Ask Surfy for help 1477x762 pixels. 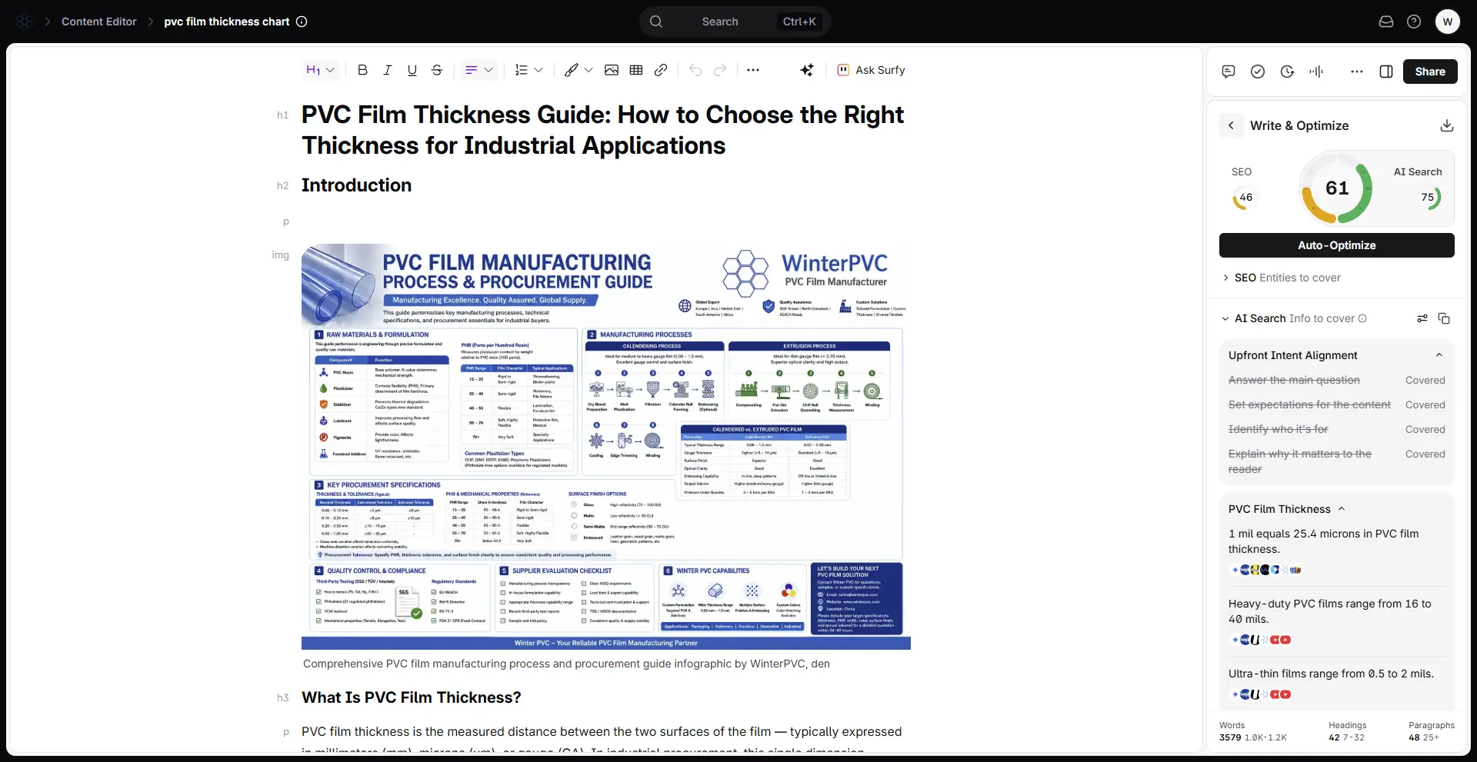coord(871,70)
